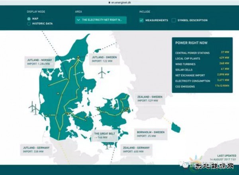Click the en.energinet.dk URL in address bar
Viewport: 239px width, 175px height.
click(121, 2)
